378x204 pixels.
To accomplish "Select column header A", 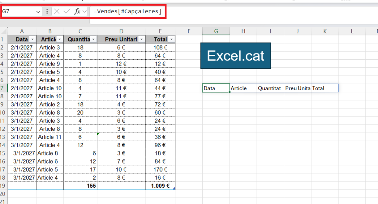I will click(22, 31).
